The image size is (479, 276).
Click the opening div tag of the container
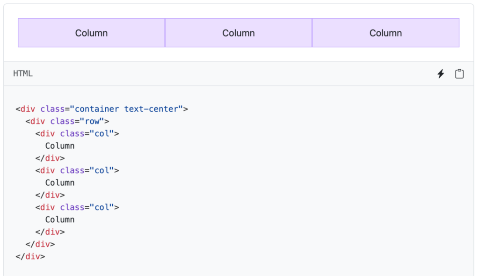28,109
